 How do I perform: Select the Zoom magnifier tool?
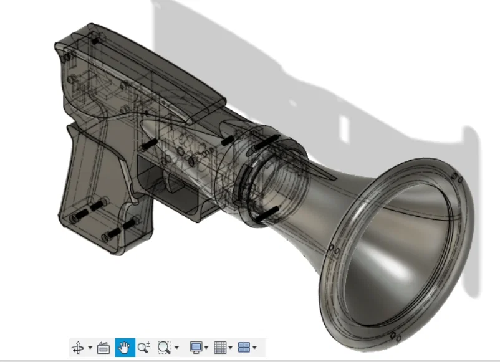coord(143,347)
